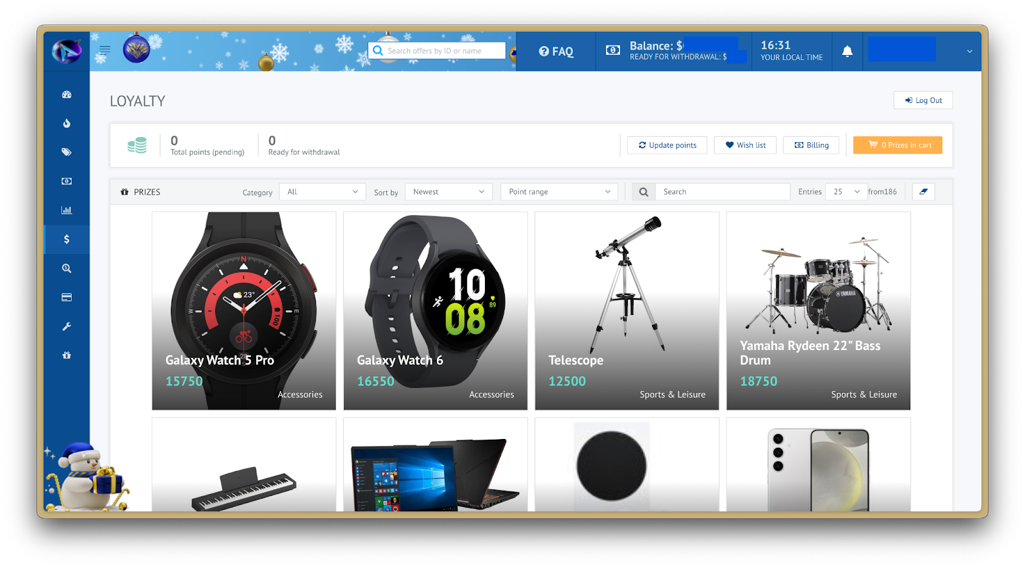Open the Galaxy Watch 5 Pro prize card
This screenshot has width=1025, height=567.
(x=244, y=311)
